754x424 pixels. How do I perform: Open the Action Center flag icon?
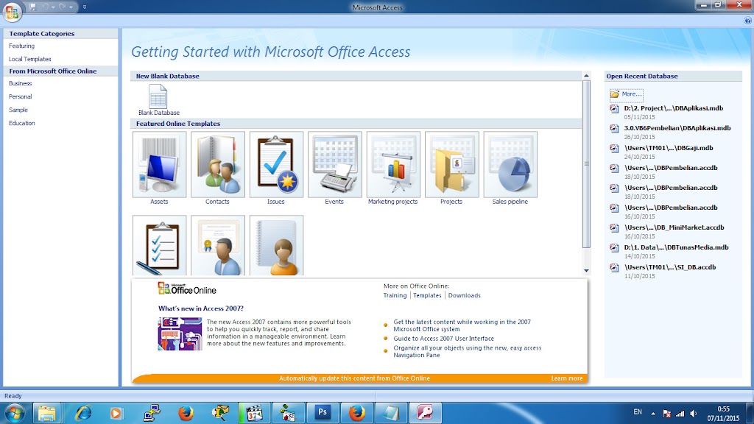666,414
